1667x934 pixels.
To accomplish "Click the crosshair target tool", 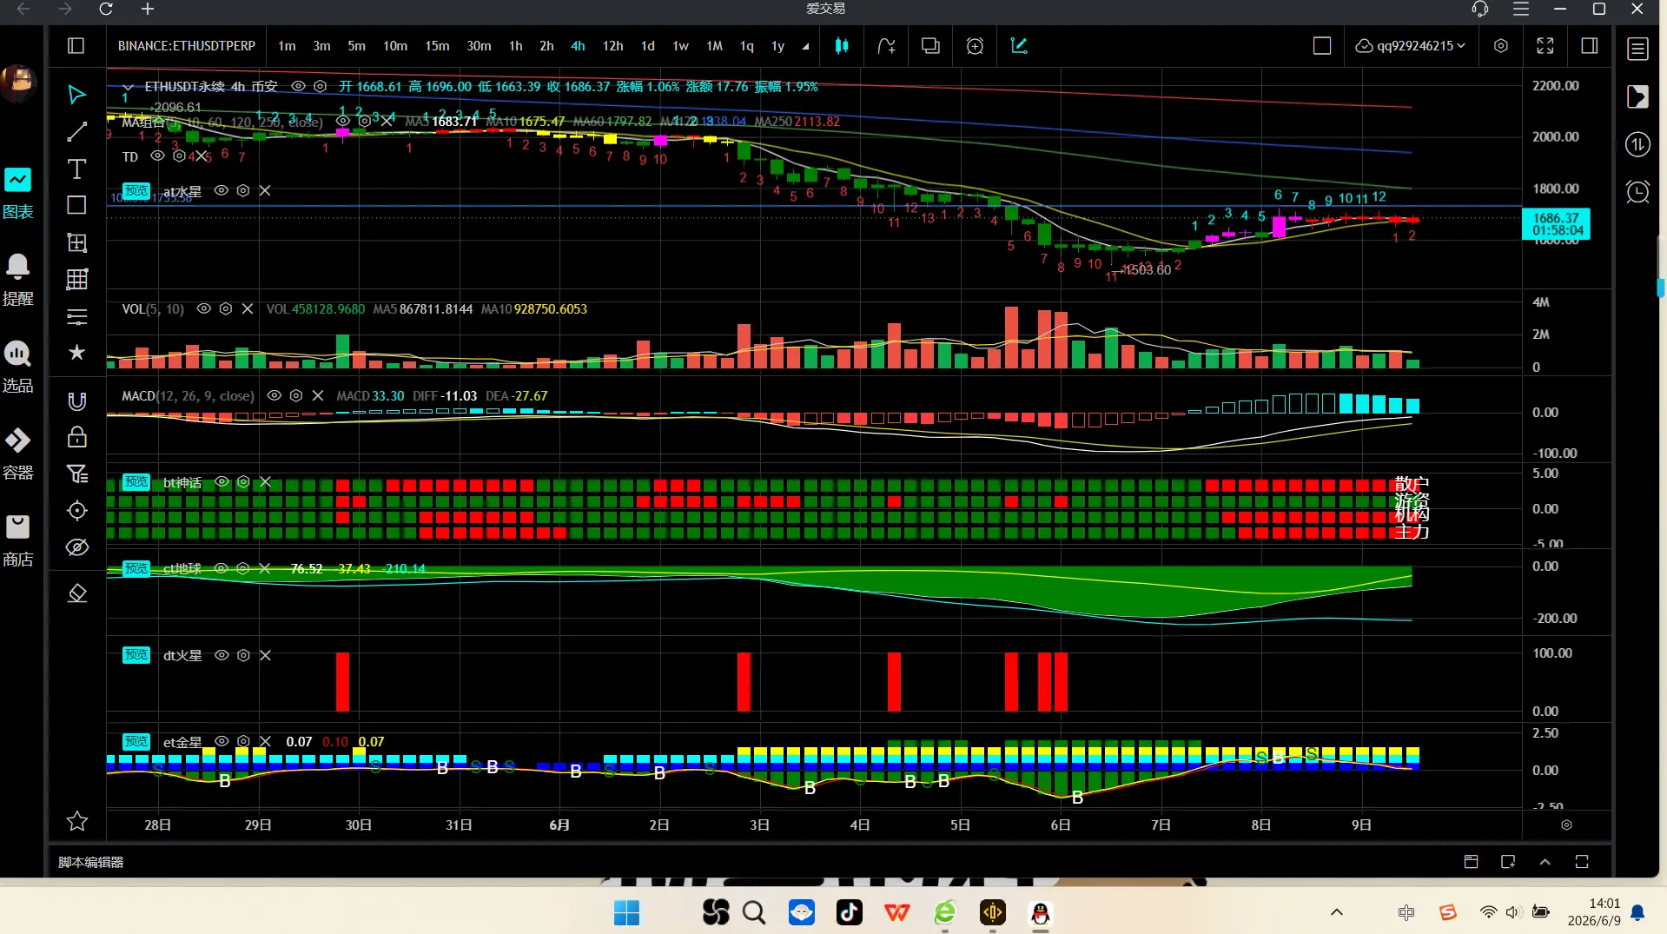I will tap(76, 511).
